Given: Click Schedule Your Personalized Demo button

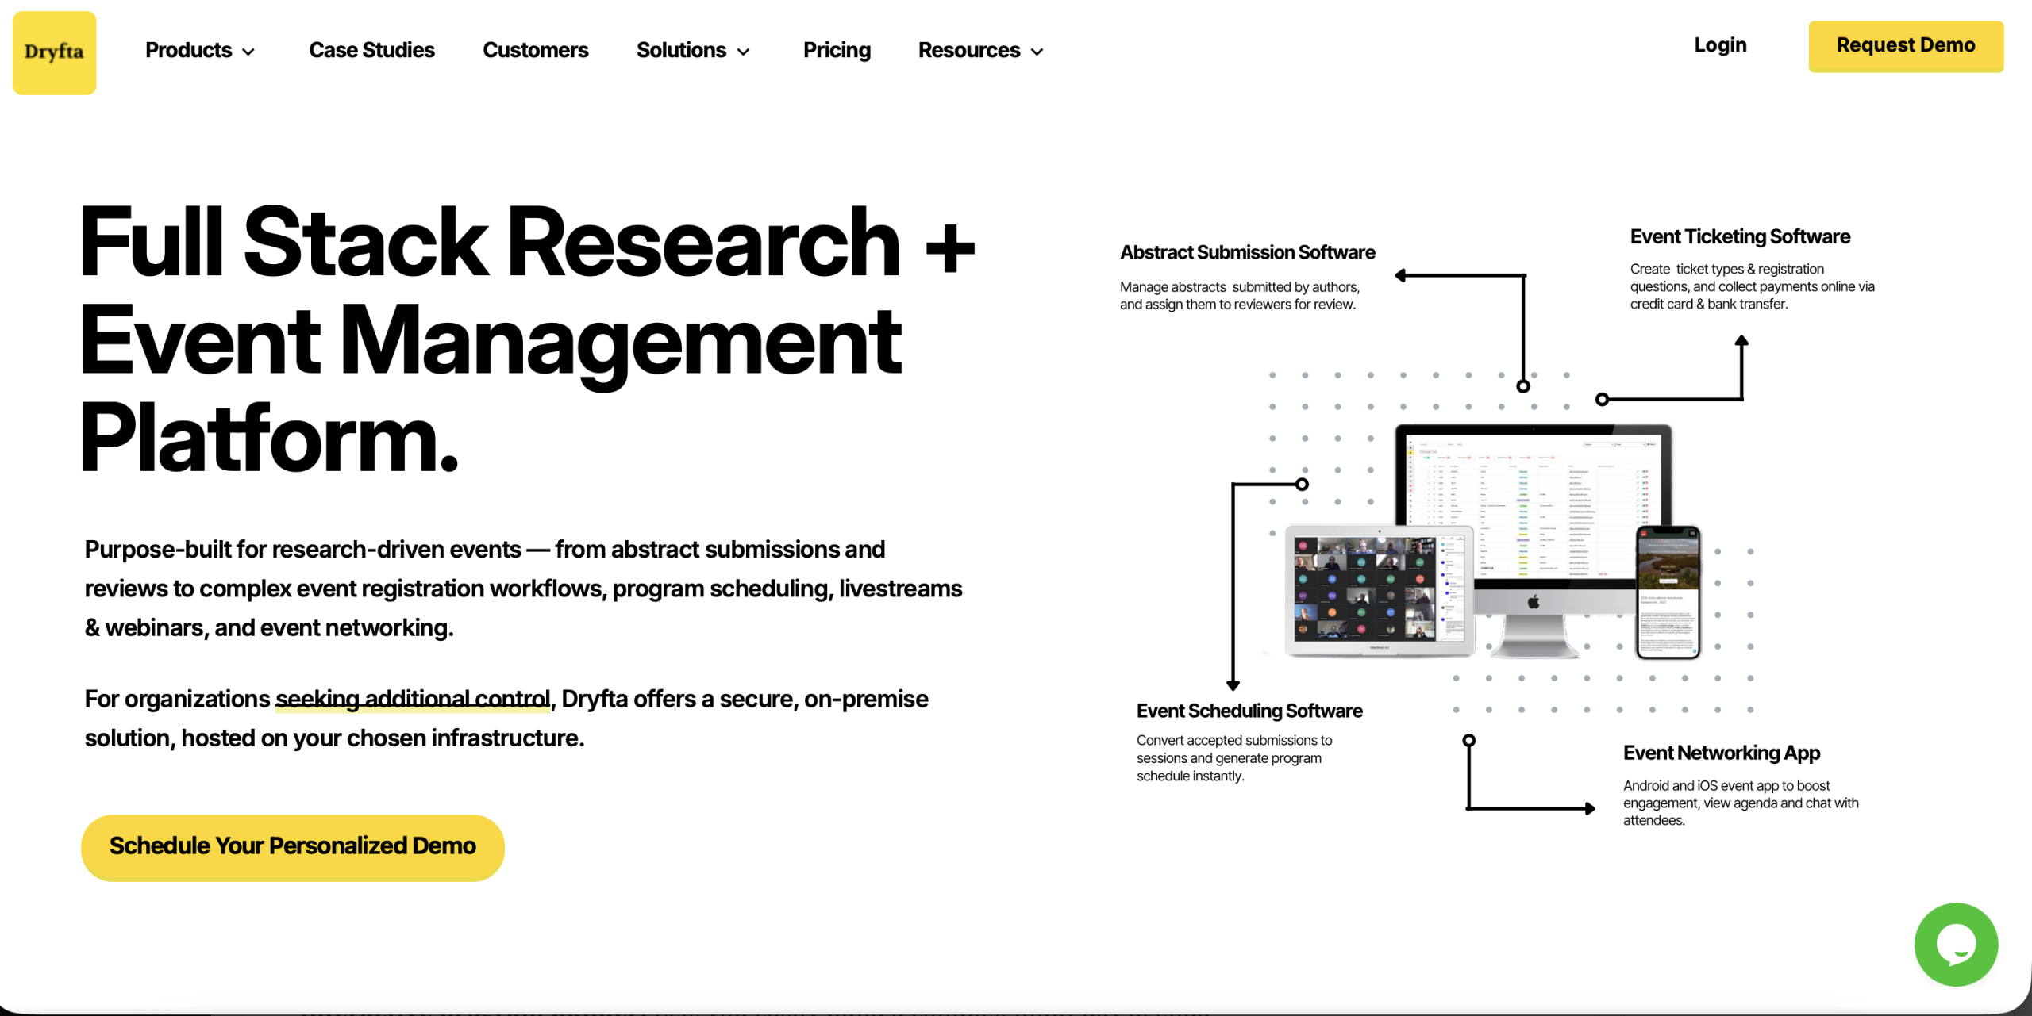Looking at the screenshot, I should click(292, 847).
